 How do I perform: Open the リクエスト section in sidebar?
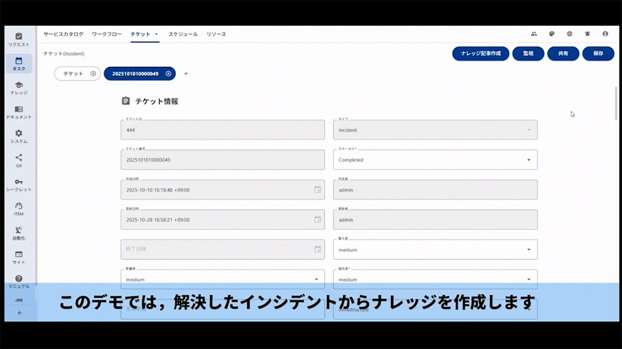pyautogui.click(x=18, y=39)
